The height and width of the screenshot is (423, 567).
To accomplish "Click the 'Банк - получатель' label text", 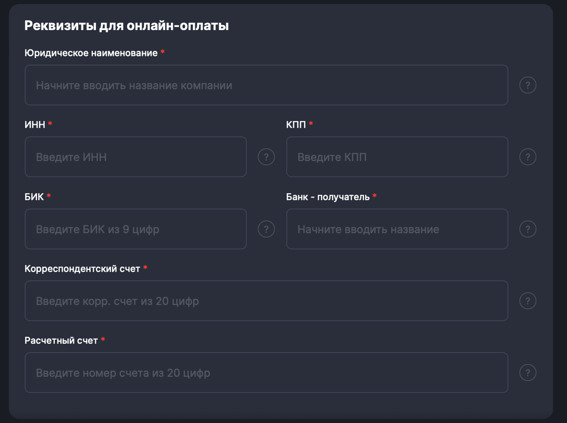I will [x=327, y=197].
